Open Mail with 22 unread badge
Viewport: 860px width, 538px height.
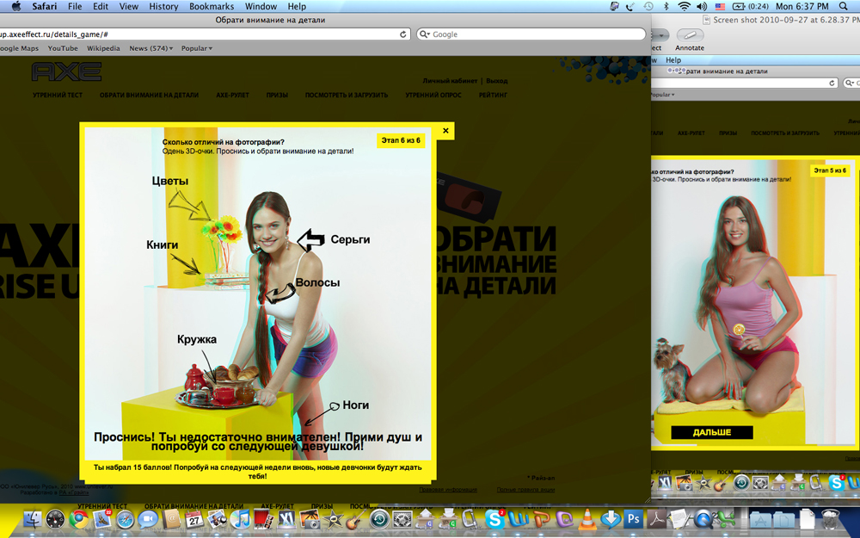click(x=102, y=519)
